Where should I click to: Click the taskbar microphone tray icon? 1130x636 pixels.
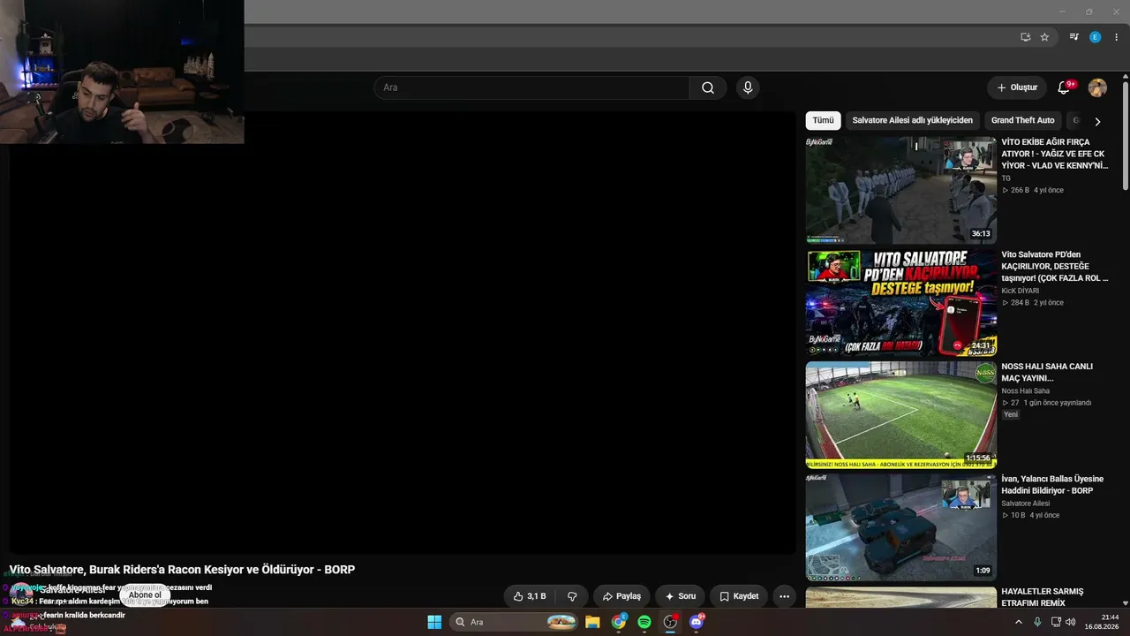pos(1037,622)
